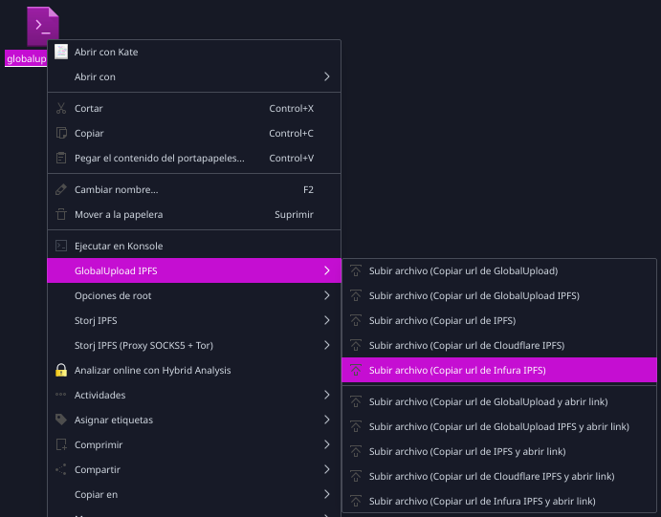Click the padlock icon beside Hybrid Analysis
Viewport: 661px width, 517px height.
(x=61, y=370)
